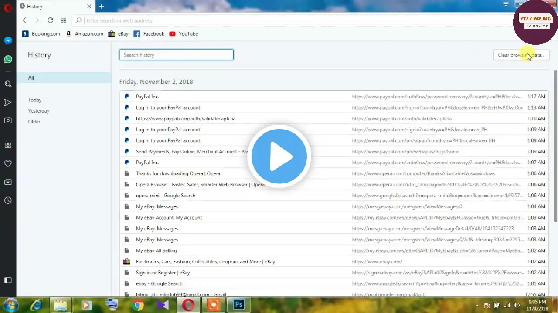Open the Speed Dial start page button
Screen dimensions: 558x313
click(x=63, y=20)
